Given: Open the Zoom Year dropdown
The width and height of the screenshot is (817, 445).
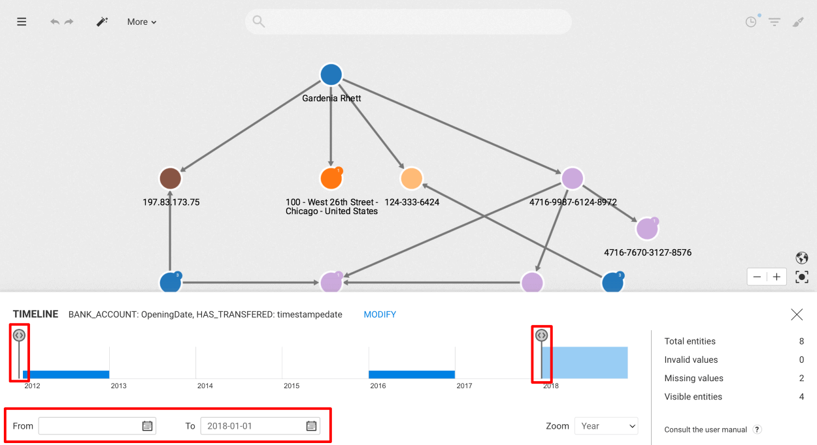Looking at the screenshot, I should coord(606,426).
